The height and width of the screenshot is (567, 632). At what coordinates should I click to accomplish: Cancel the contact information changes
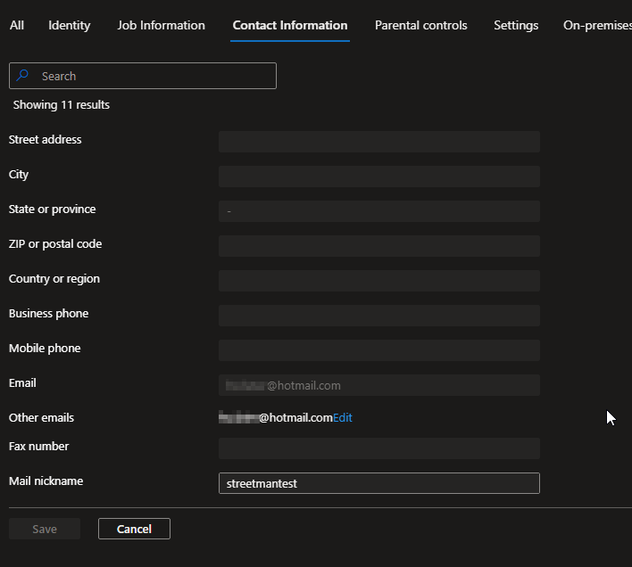[134, 529]
